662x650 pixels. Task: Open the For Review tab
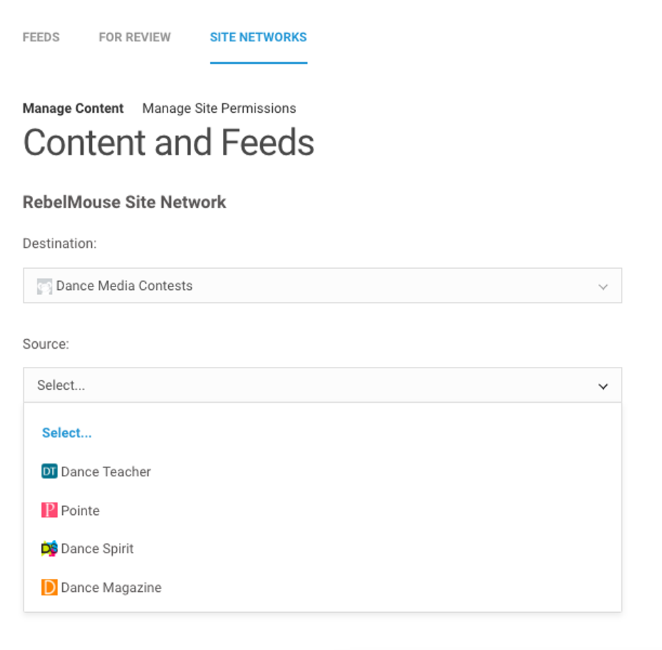point(134,37)
